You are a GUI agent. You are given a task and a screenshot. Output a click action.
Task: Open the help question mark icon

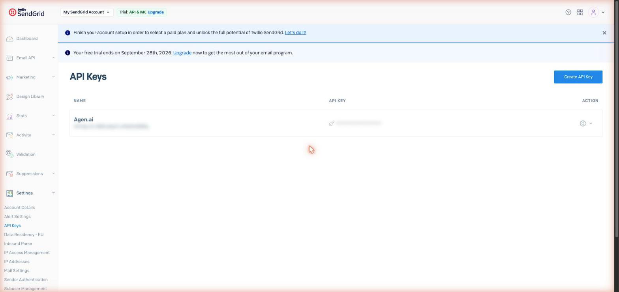568,12
